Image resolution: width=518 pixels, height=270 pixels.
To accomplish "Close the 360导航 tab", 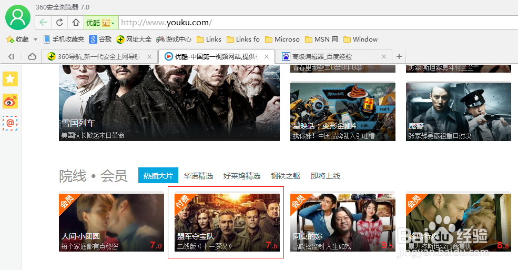I will pyautogui.click(x=149, y=56).
